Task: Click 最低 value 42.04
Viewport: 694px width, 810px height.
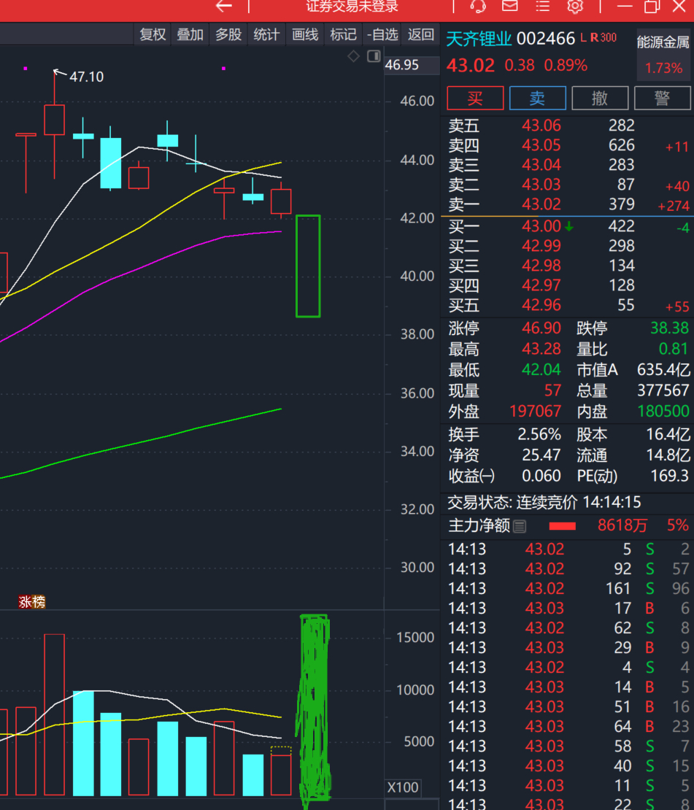Action: [x=541, y=370]
